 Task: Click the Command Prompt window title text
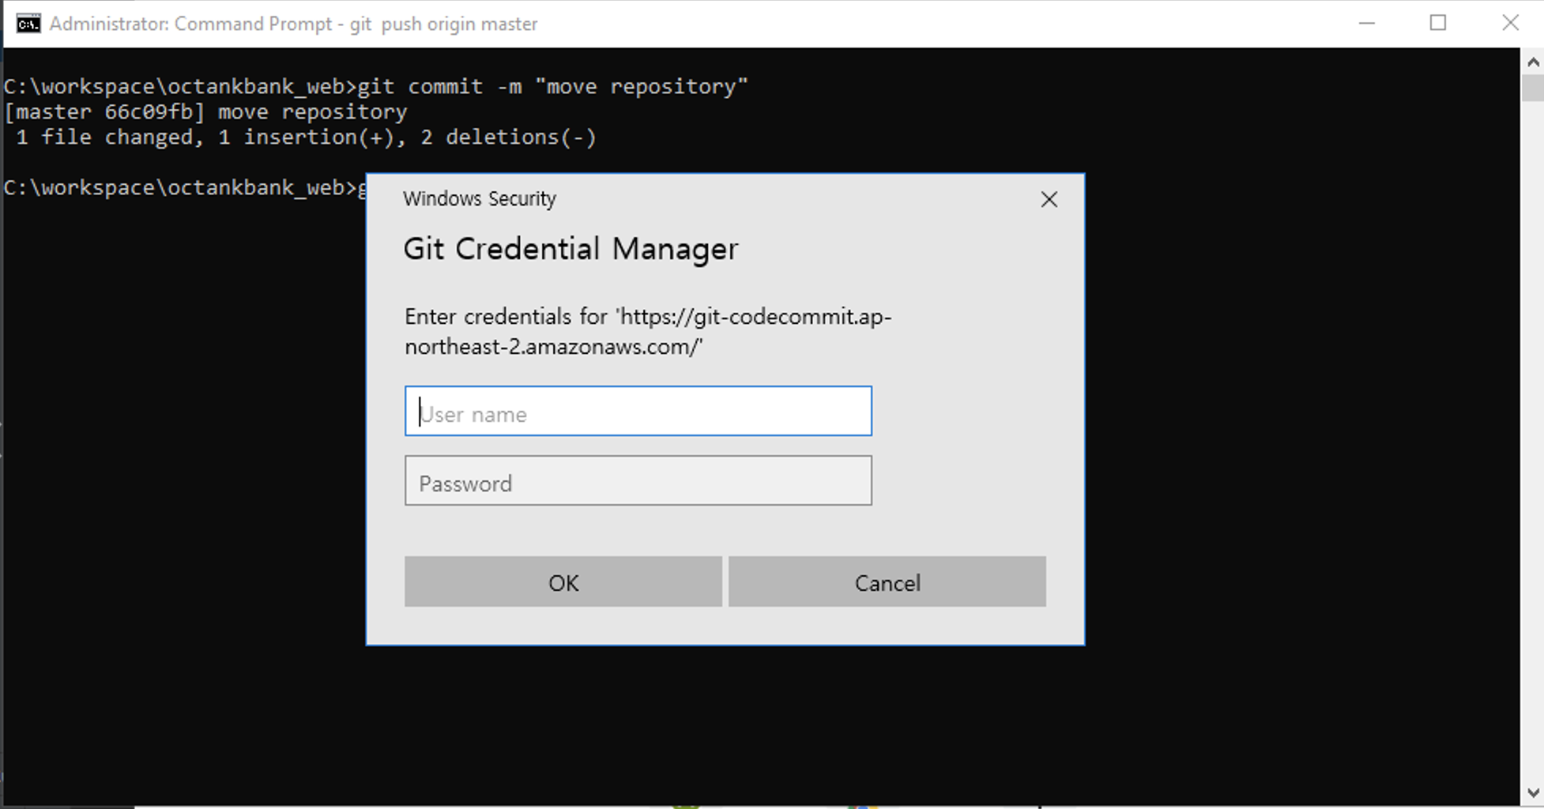coord(293,24)
